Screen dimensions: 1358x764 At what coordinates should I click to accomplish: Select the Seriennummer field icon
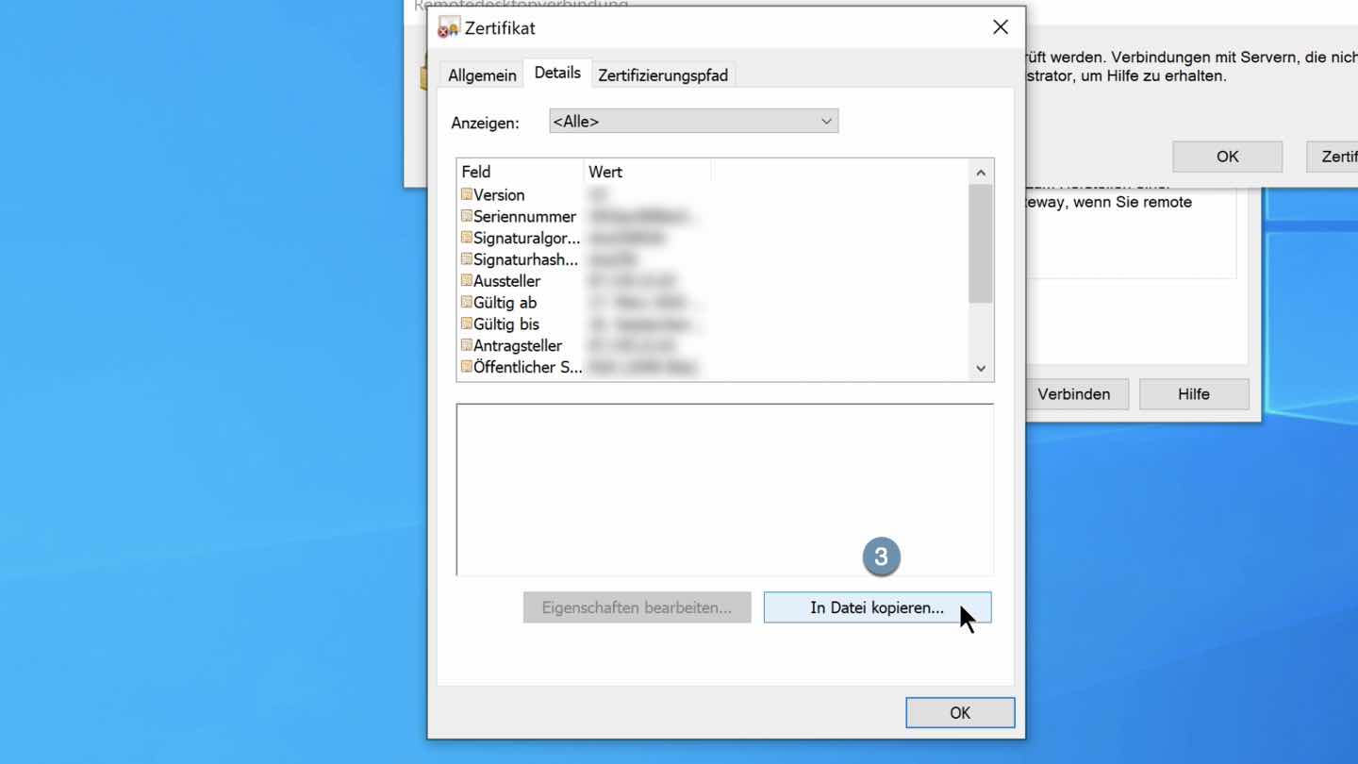[x=466, y=216]
